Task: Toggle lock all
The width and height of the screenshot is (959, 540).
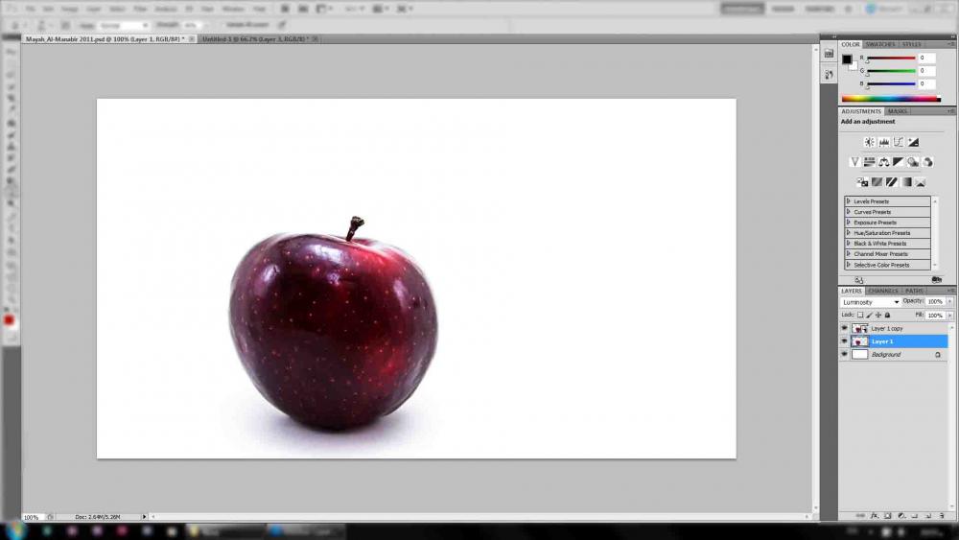Action: [x=887, y=315]
